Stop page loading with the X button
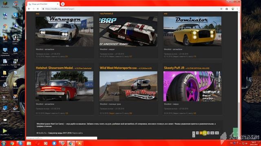 pyautogui.click(x=38, y=9)
